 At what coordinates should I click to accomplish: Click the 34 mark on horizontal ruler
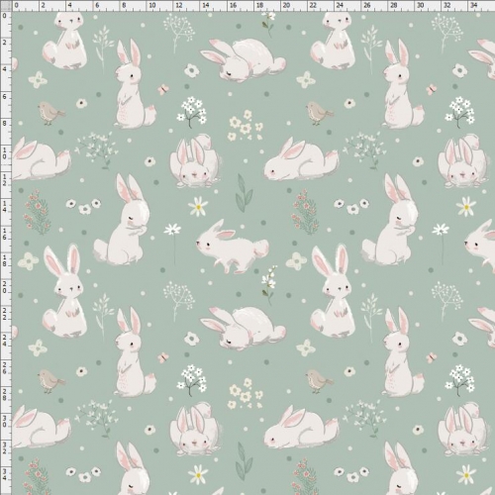(474, 6)
